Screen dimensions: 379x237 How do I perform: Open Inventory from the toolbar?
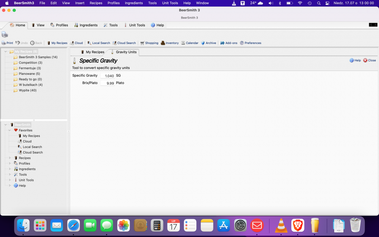coord(169,43)
